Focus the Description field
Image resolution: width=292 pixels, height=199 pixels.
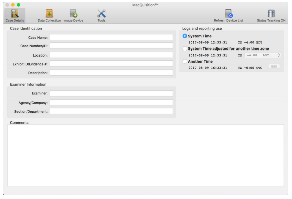111,73
